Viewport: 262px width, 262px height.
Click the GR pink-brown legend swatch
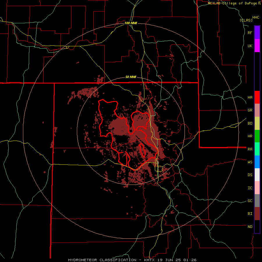[257, 110]
